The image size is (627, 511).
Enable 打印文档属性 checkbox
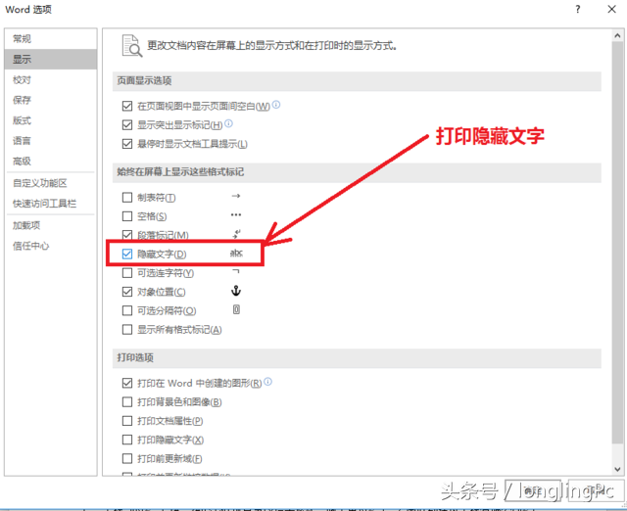click(x=127, y=421)
